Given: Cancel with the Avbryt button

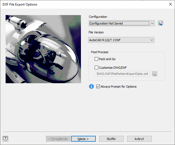Looking at the screenshot, I should [x=139, y=139].
